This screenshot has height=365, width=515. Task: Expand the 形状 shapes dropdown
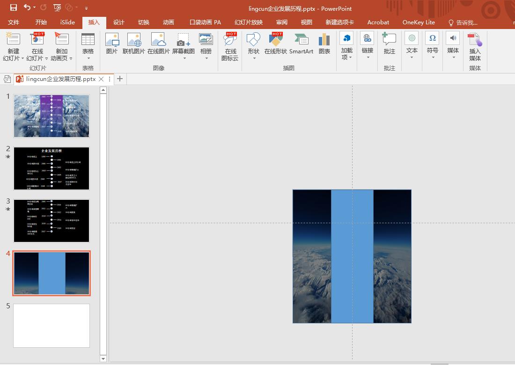point(253,58)
